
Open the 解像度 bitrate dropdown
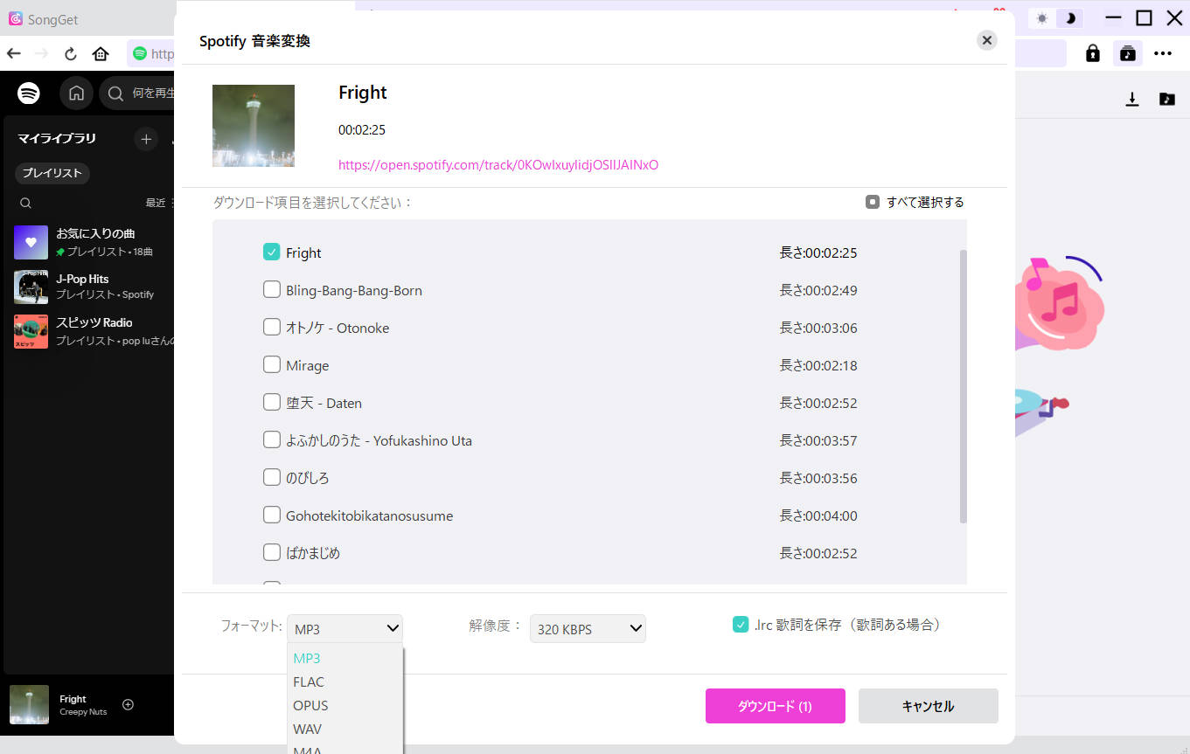click(587, 627)
